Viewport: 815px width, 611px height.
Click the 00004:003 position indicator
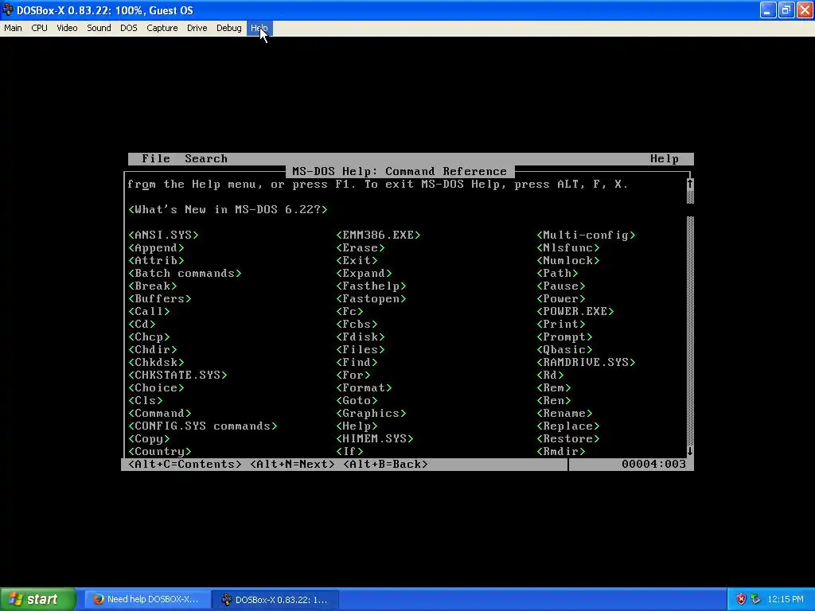[653, 464]
